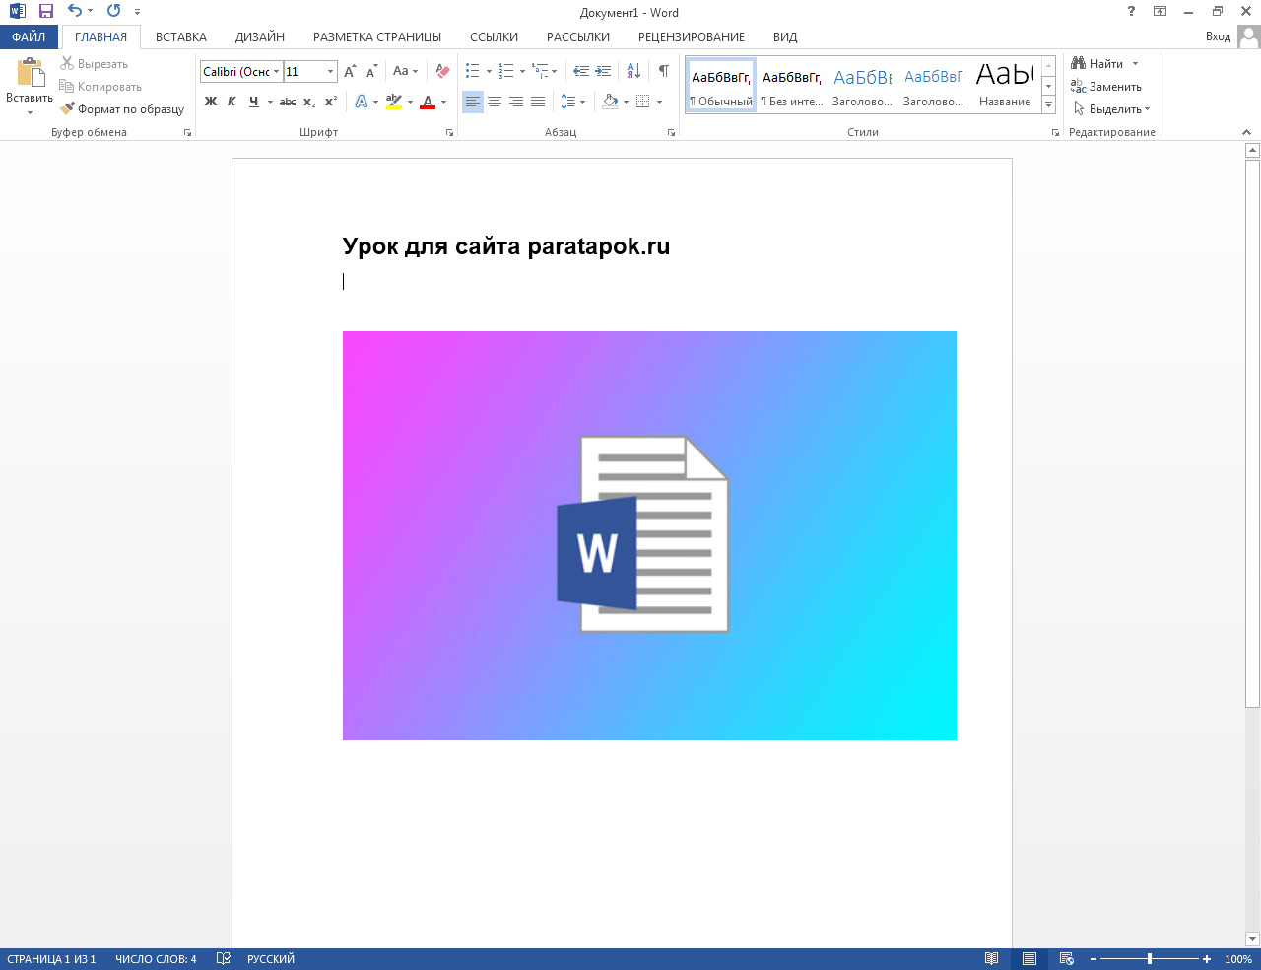
Task: Expand the Styles gallery with the More arrow
Action: (1048, 104)
